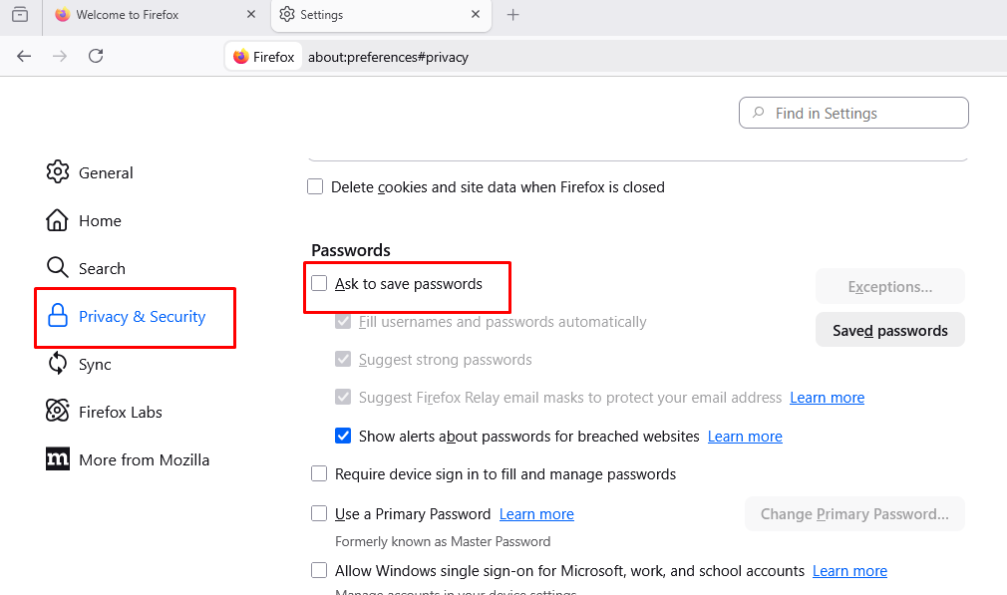
Task: Open the Home settings icon
Action: pyautogui.click(x=58, y=220)
